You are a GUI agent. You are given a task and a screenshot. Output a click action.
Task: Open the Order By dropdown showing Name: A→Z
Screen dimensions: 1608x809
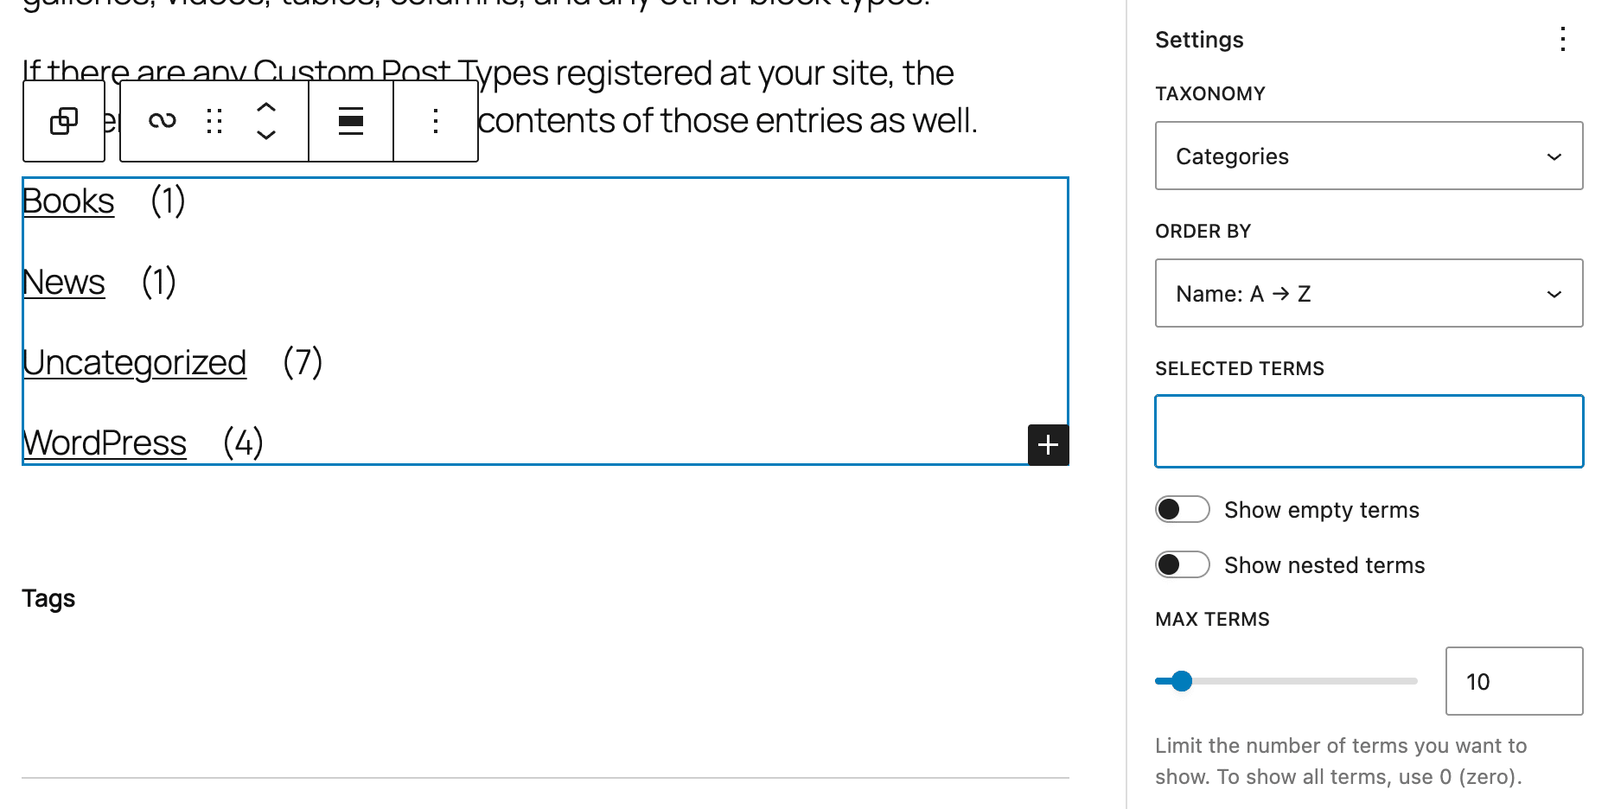(1368, 293)
